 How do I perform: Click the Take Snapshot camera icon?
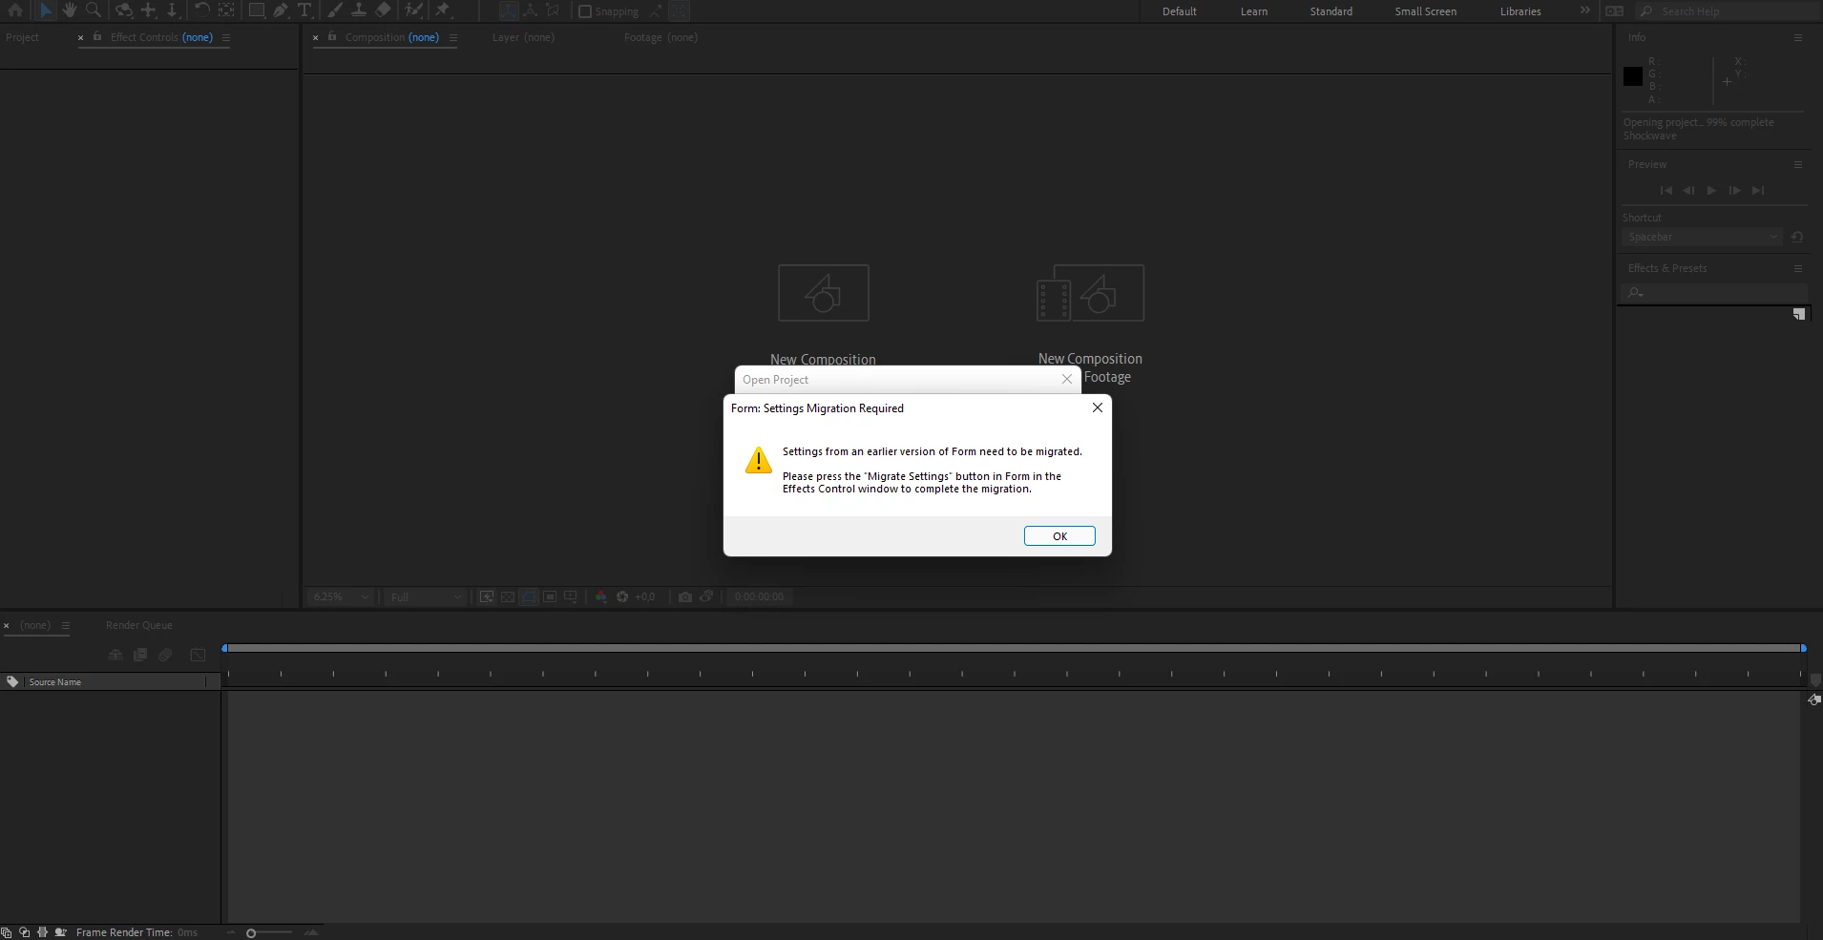click(x=685, y=596)
